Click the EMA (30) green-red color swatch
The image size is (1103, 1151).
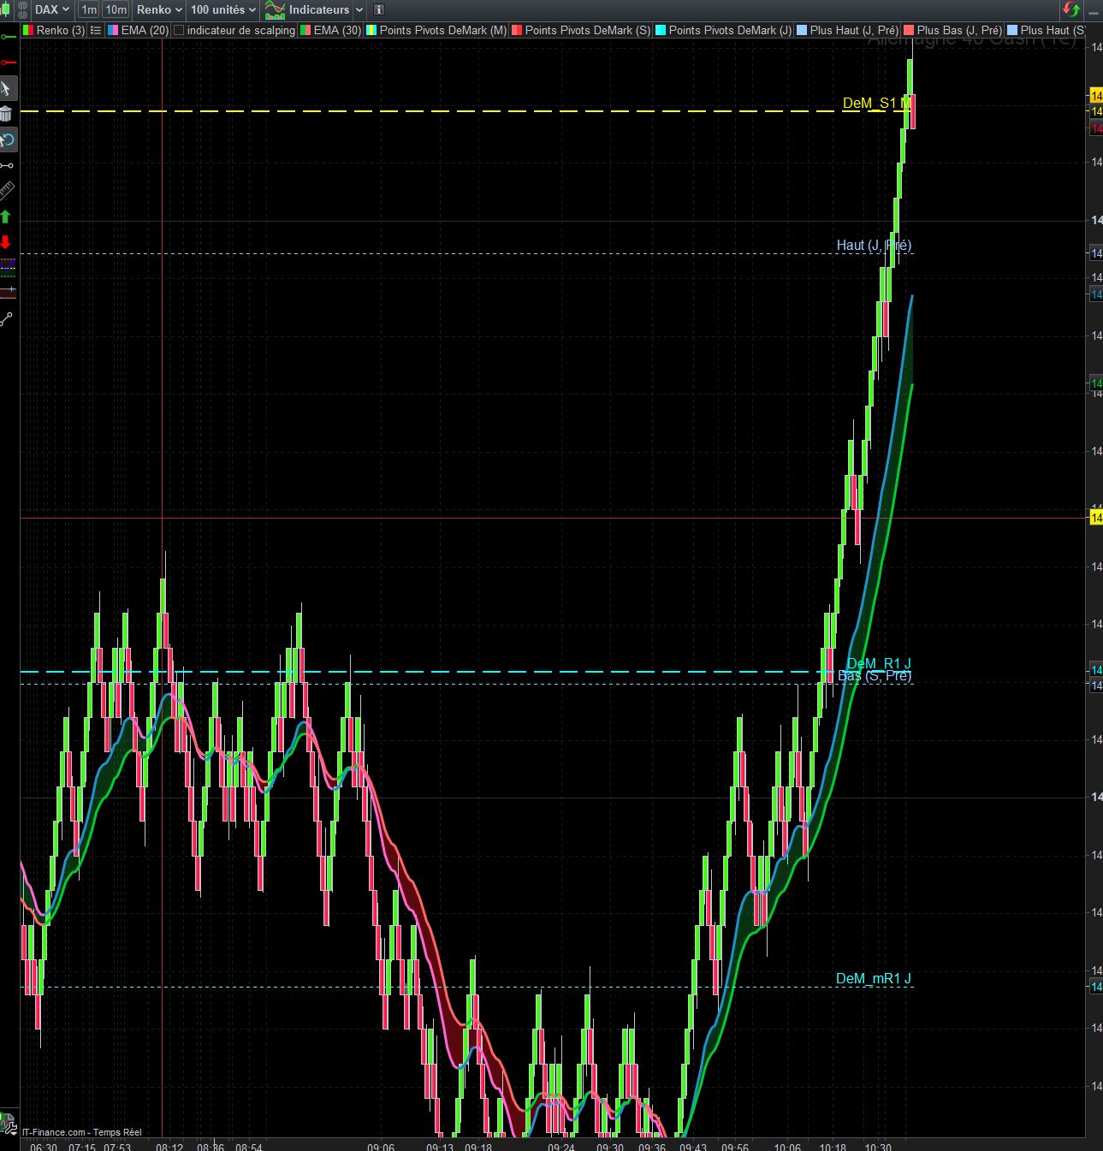(x=305, y=30)
